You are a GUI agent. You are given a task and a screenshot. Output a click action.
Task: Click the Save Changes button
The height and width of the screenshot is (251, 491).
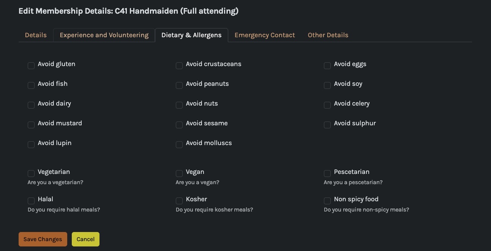(43, 239)
